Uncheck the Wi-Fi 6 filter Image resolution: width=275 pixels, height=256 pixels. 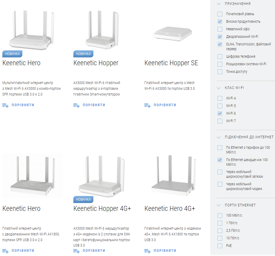click(x=220, y=114)
